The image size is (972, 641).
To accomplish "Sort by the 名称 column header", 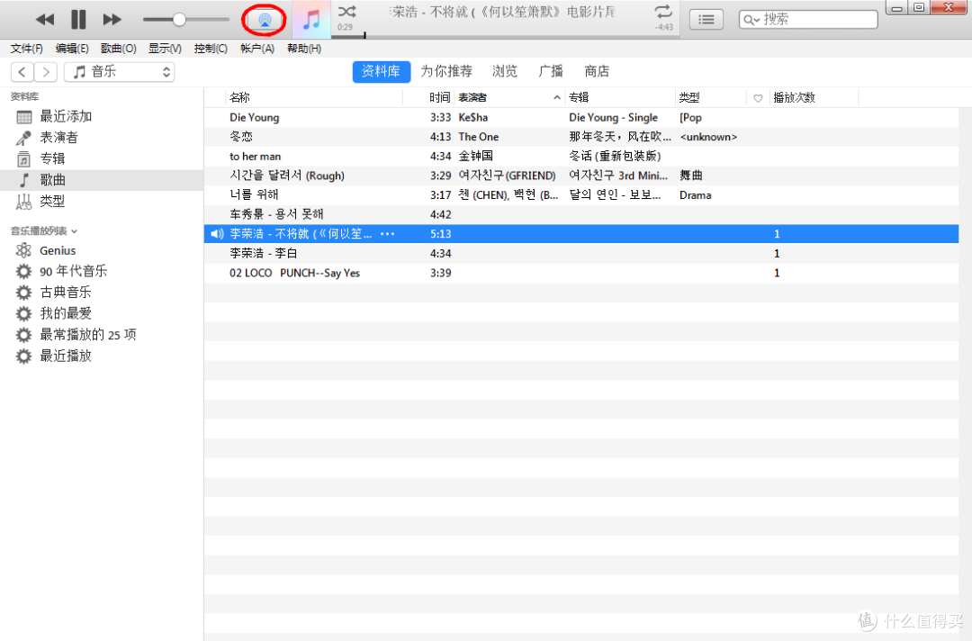I will tap(314, 97).
